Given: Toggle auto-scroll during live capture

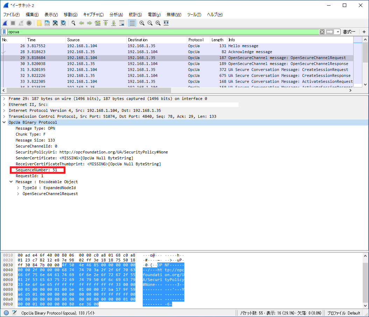Looking at the screenshot, I should click(x=122, y=23).
